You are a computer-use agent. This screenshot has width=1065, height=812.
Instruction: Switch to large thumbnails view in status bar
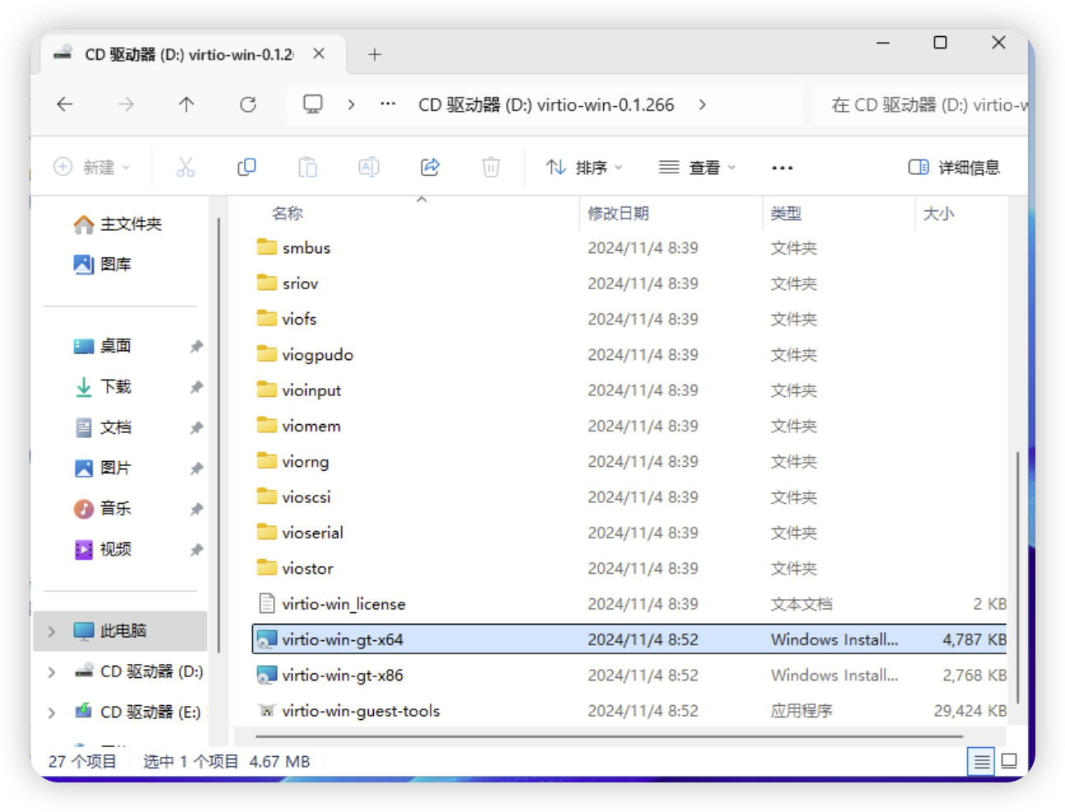[1009, 762]
